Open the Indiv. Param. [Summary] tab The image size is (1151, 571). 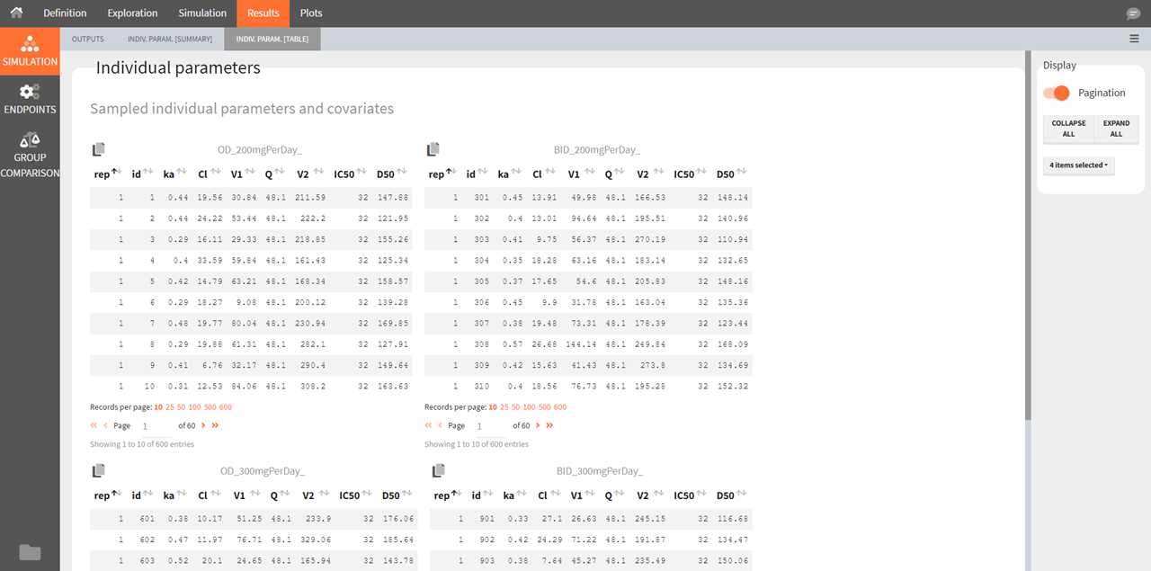(x=170, y=39)
